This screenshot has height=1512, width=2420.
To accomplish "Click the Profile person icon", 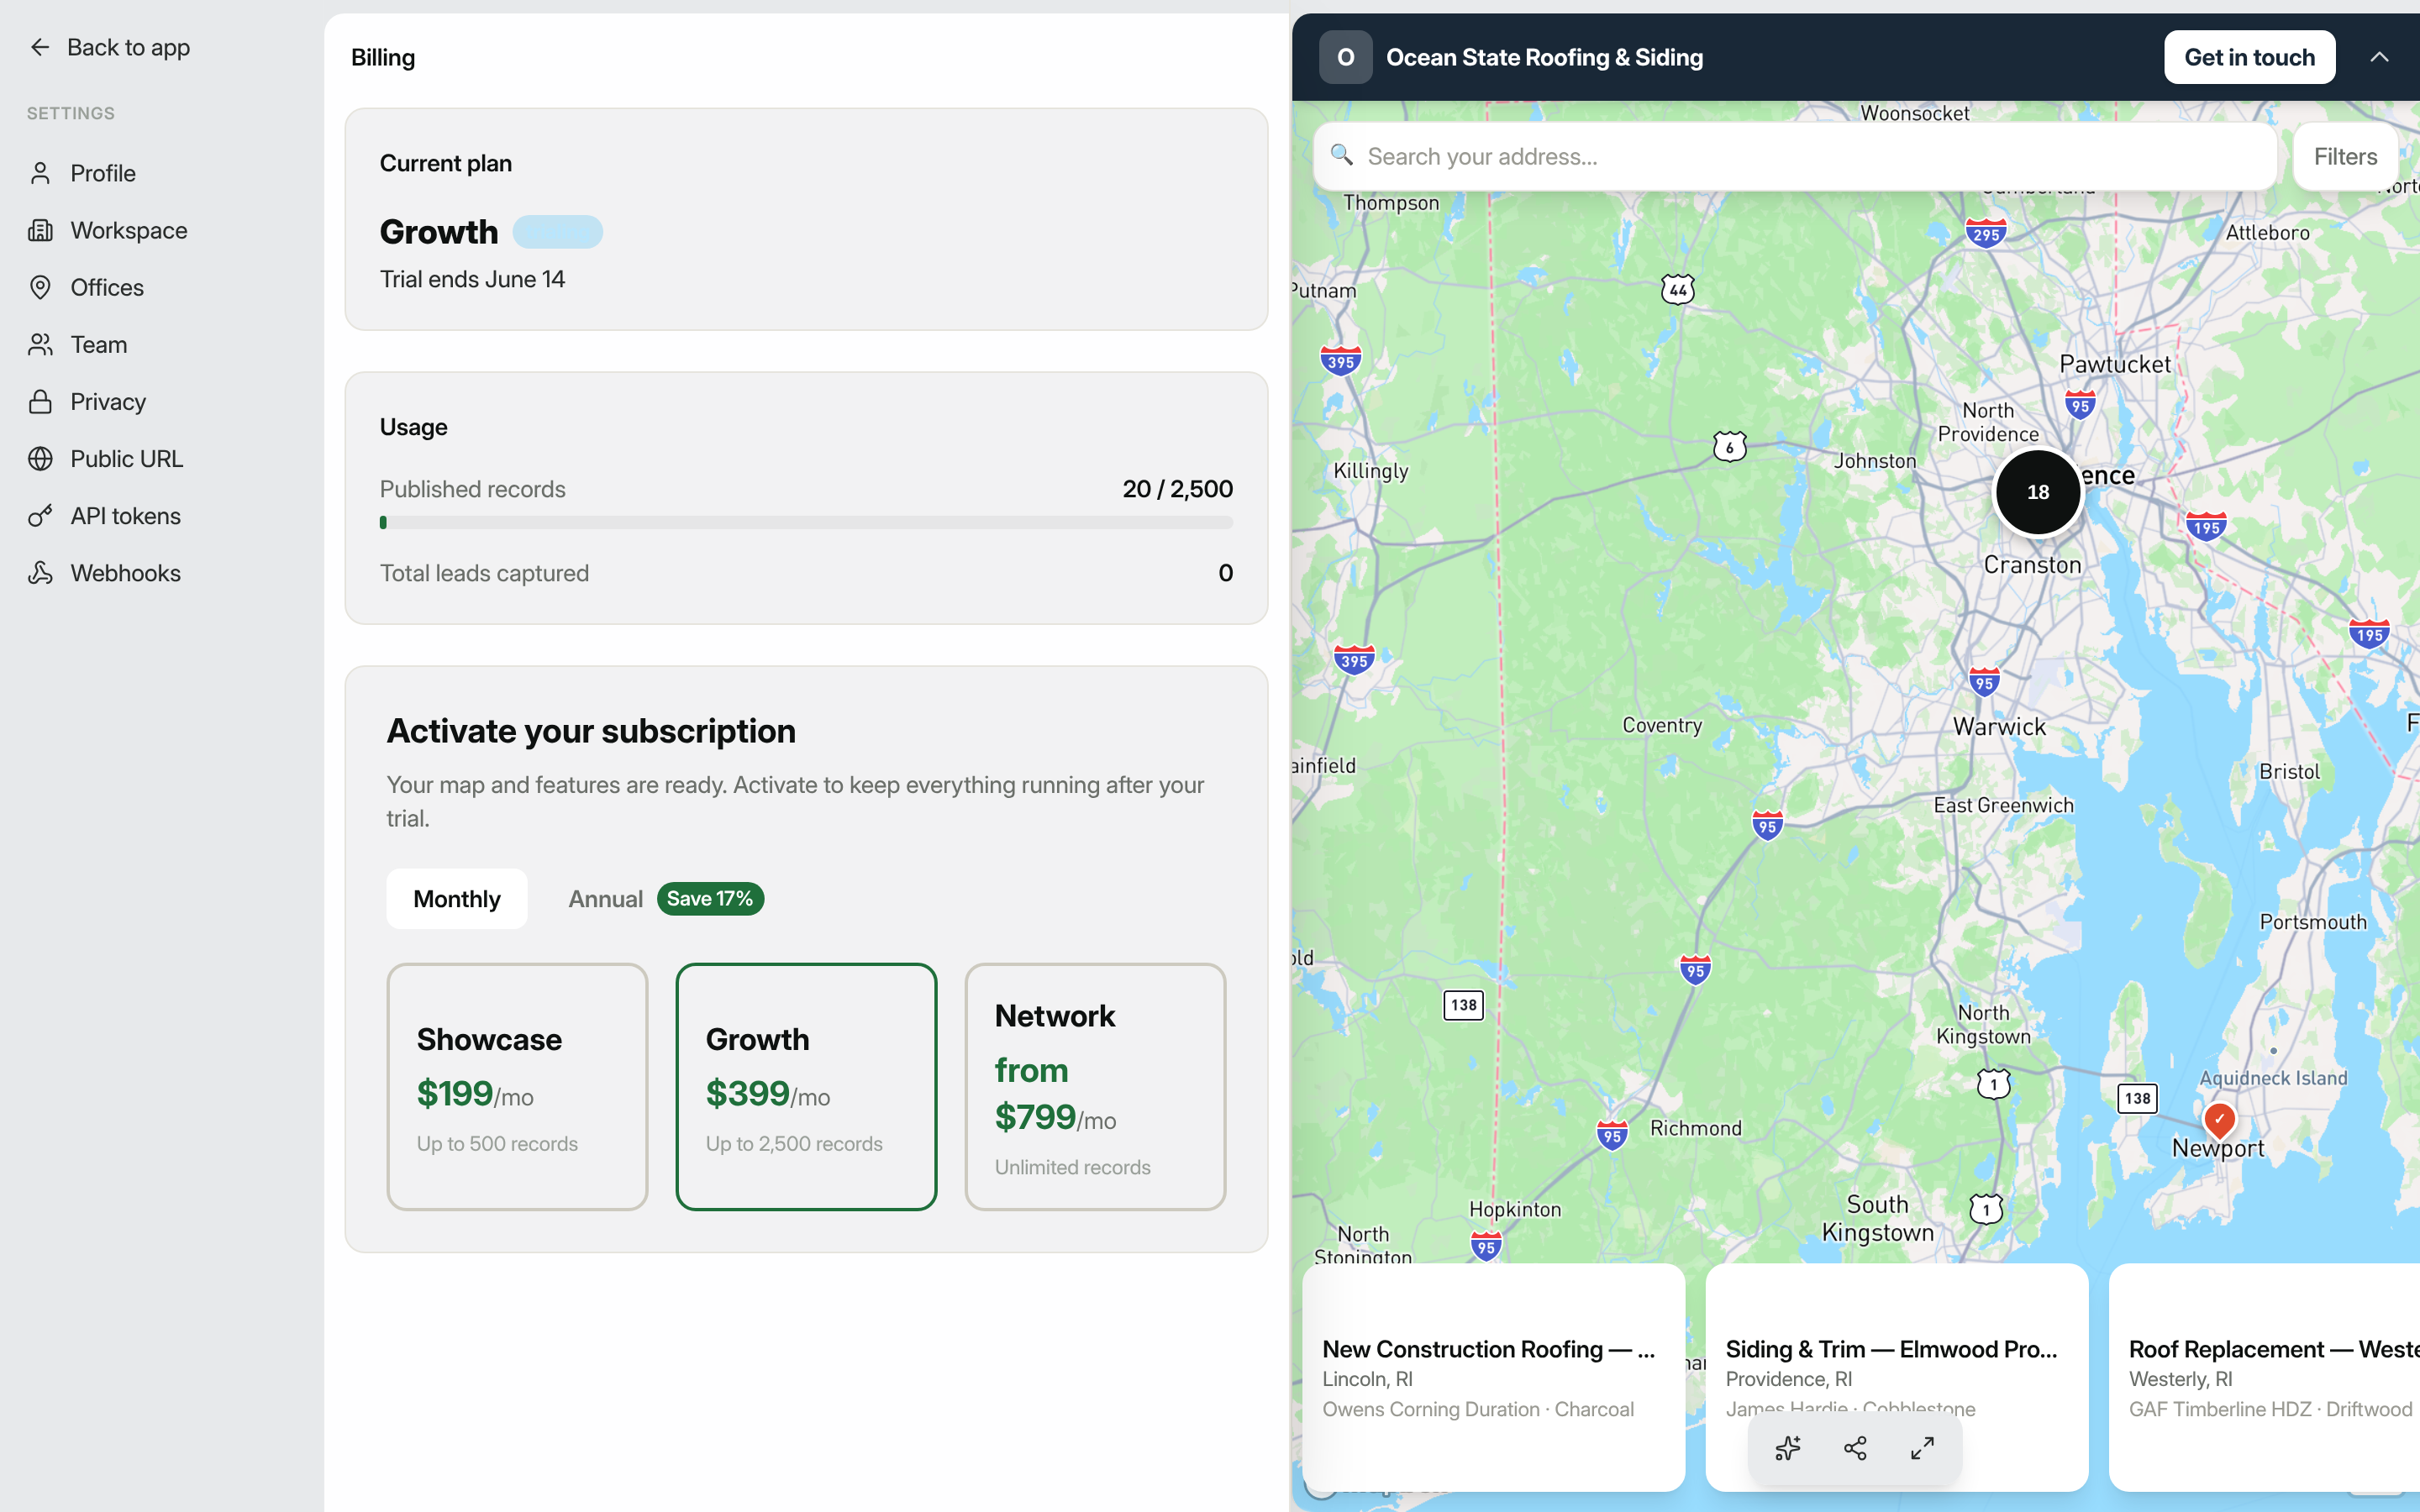I will tap(40, 173).
